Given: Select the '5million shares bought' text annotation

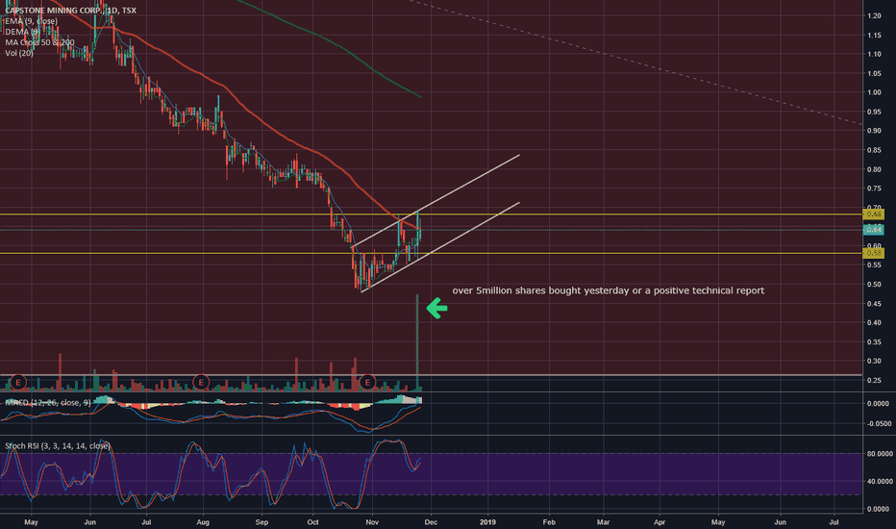Looking at the screenshot, I should click(608, 290).
